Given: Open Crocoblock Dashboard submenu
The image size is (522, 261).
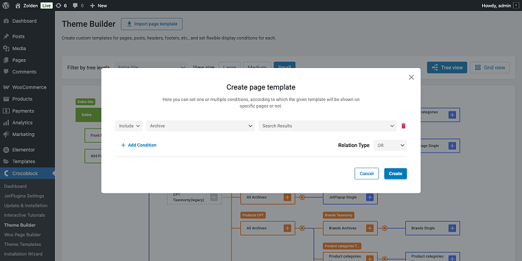Looking at the screenshot, I should tap(15, 186).
